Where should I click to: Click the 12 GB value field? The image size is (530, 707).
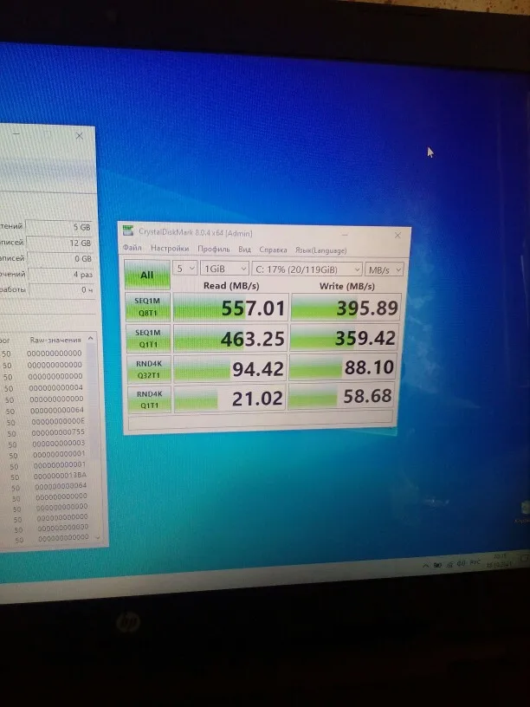pyautogui.click(x=59, y=243)
